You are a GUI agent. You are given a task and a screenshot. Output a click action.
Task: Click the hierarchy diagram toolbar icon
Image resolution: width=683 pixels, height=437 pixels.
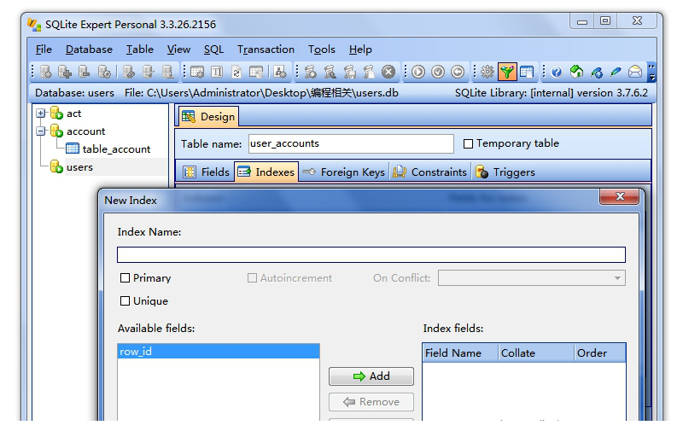281,72
